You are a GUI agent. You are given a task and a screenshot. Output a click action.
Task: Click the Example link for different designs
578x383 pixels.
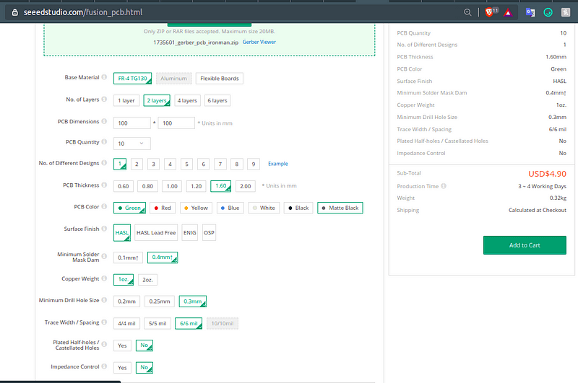278,164
